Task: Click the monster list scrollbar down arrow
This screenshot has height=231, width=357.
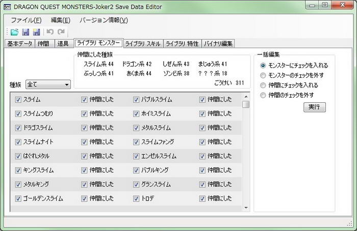Action: point(246,207)
